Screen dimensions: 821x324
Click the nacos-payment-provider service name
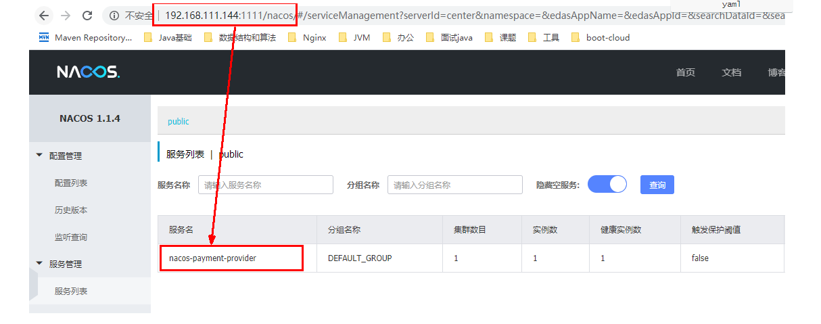[212, 258]
